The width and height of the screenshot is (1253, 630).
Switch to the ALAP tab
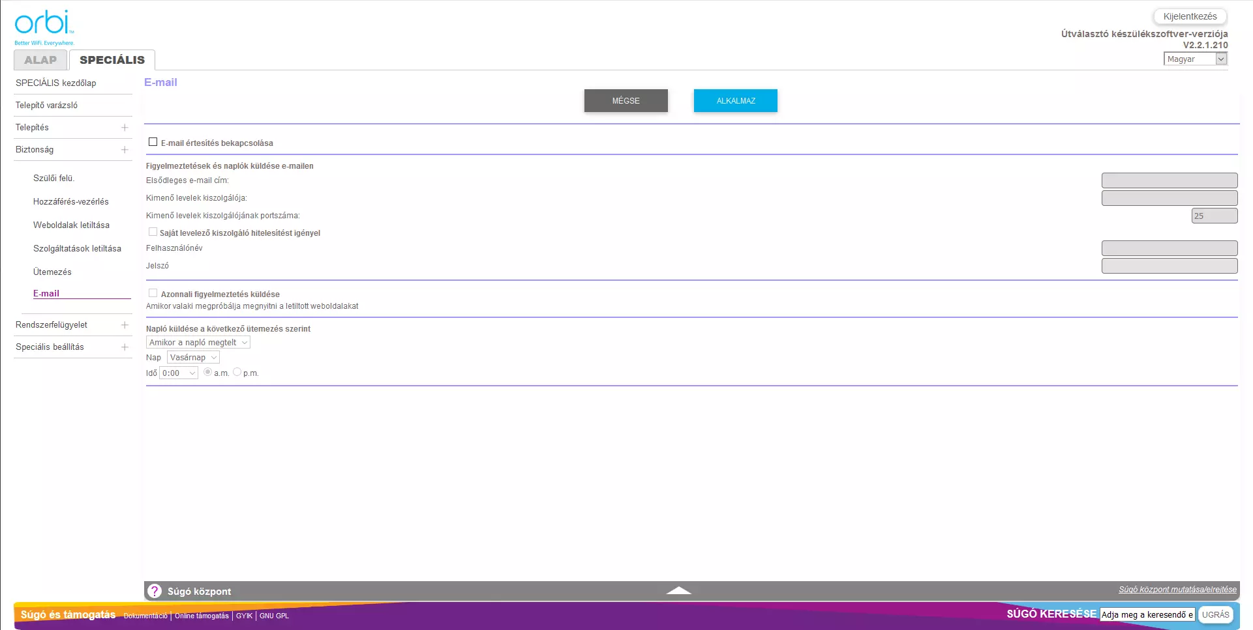(x=40, y=60)
